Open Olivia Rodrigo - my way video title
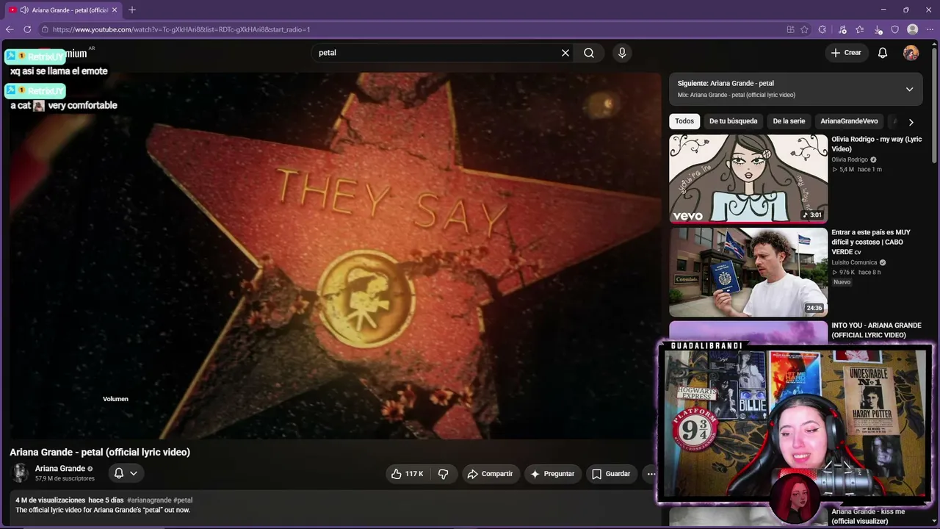Image resolution: width=940 pixels, height=529 pixels. pos(877,144)
